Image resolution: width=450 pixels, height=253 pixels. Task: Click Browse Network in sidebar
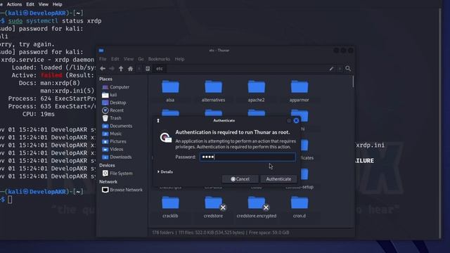coord(122,190)
